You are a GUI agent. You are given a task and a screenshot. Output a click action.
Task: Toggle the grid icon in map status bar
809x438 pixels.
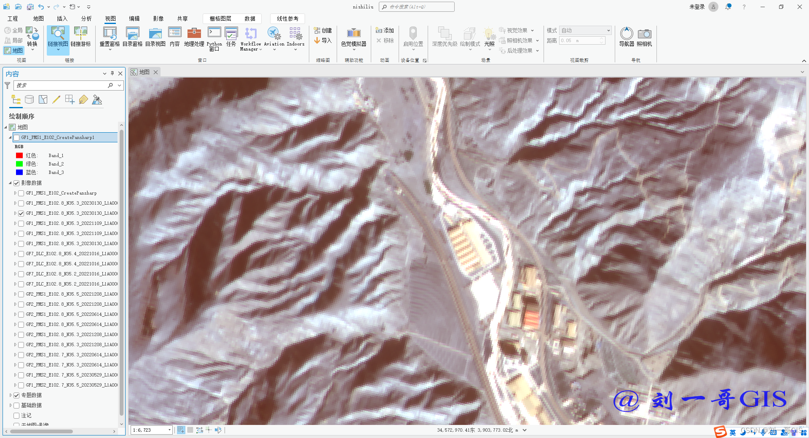tap(190, 430)
